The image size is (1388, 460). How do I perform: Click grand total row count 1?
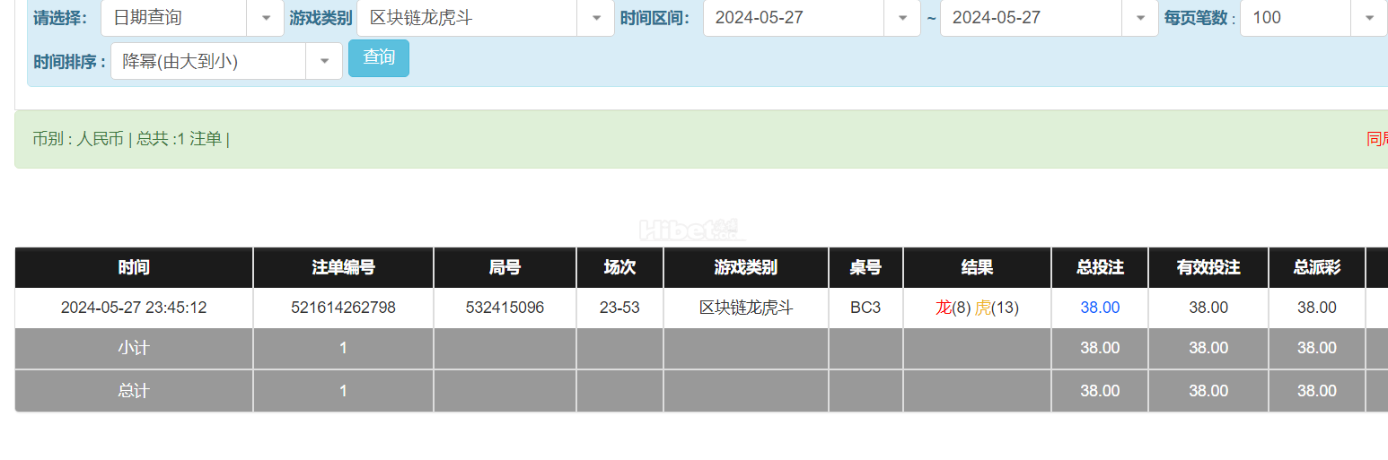click(343, 391)
